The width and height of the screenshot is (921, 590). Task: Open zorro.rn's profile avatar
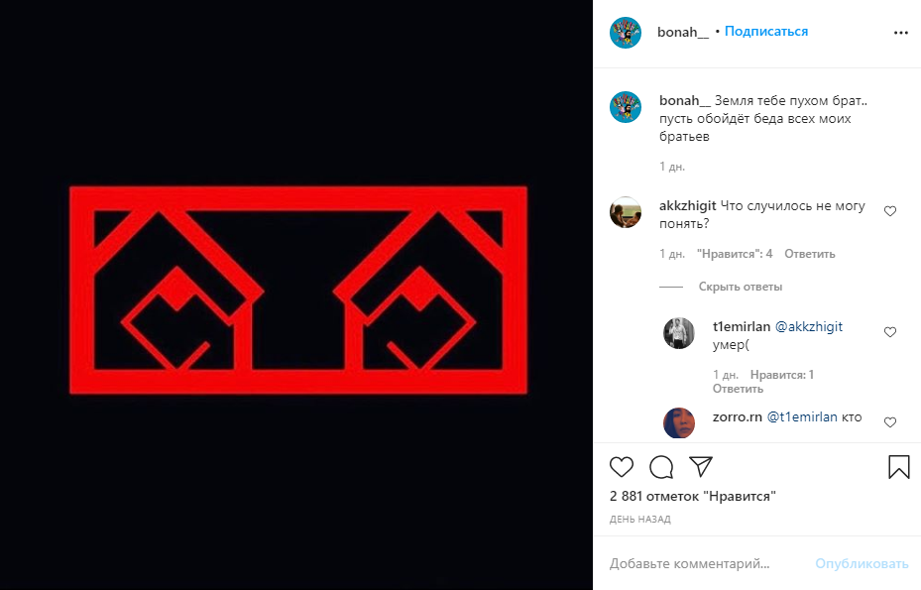click(x=679, y=423)
